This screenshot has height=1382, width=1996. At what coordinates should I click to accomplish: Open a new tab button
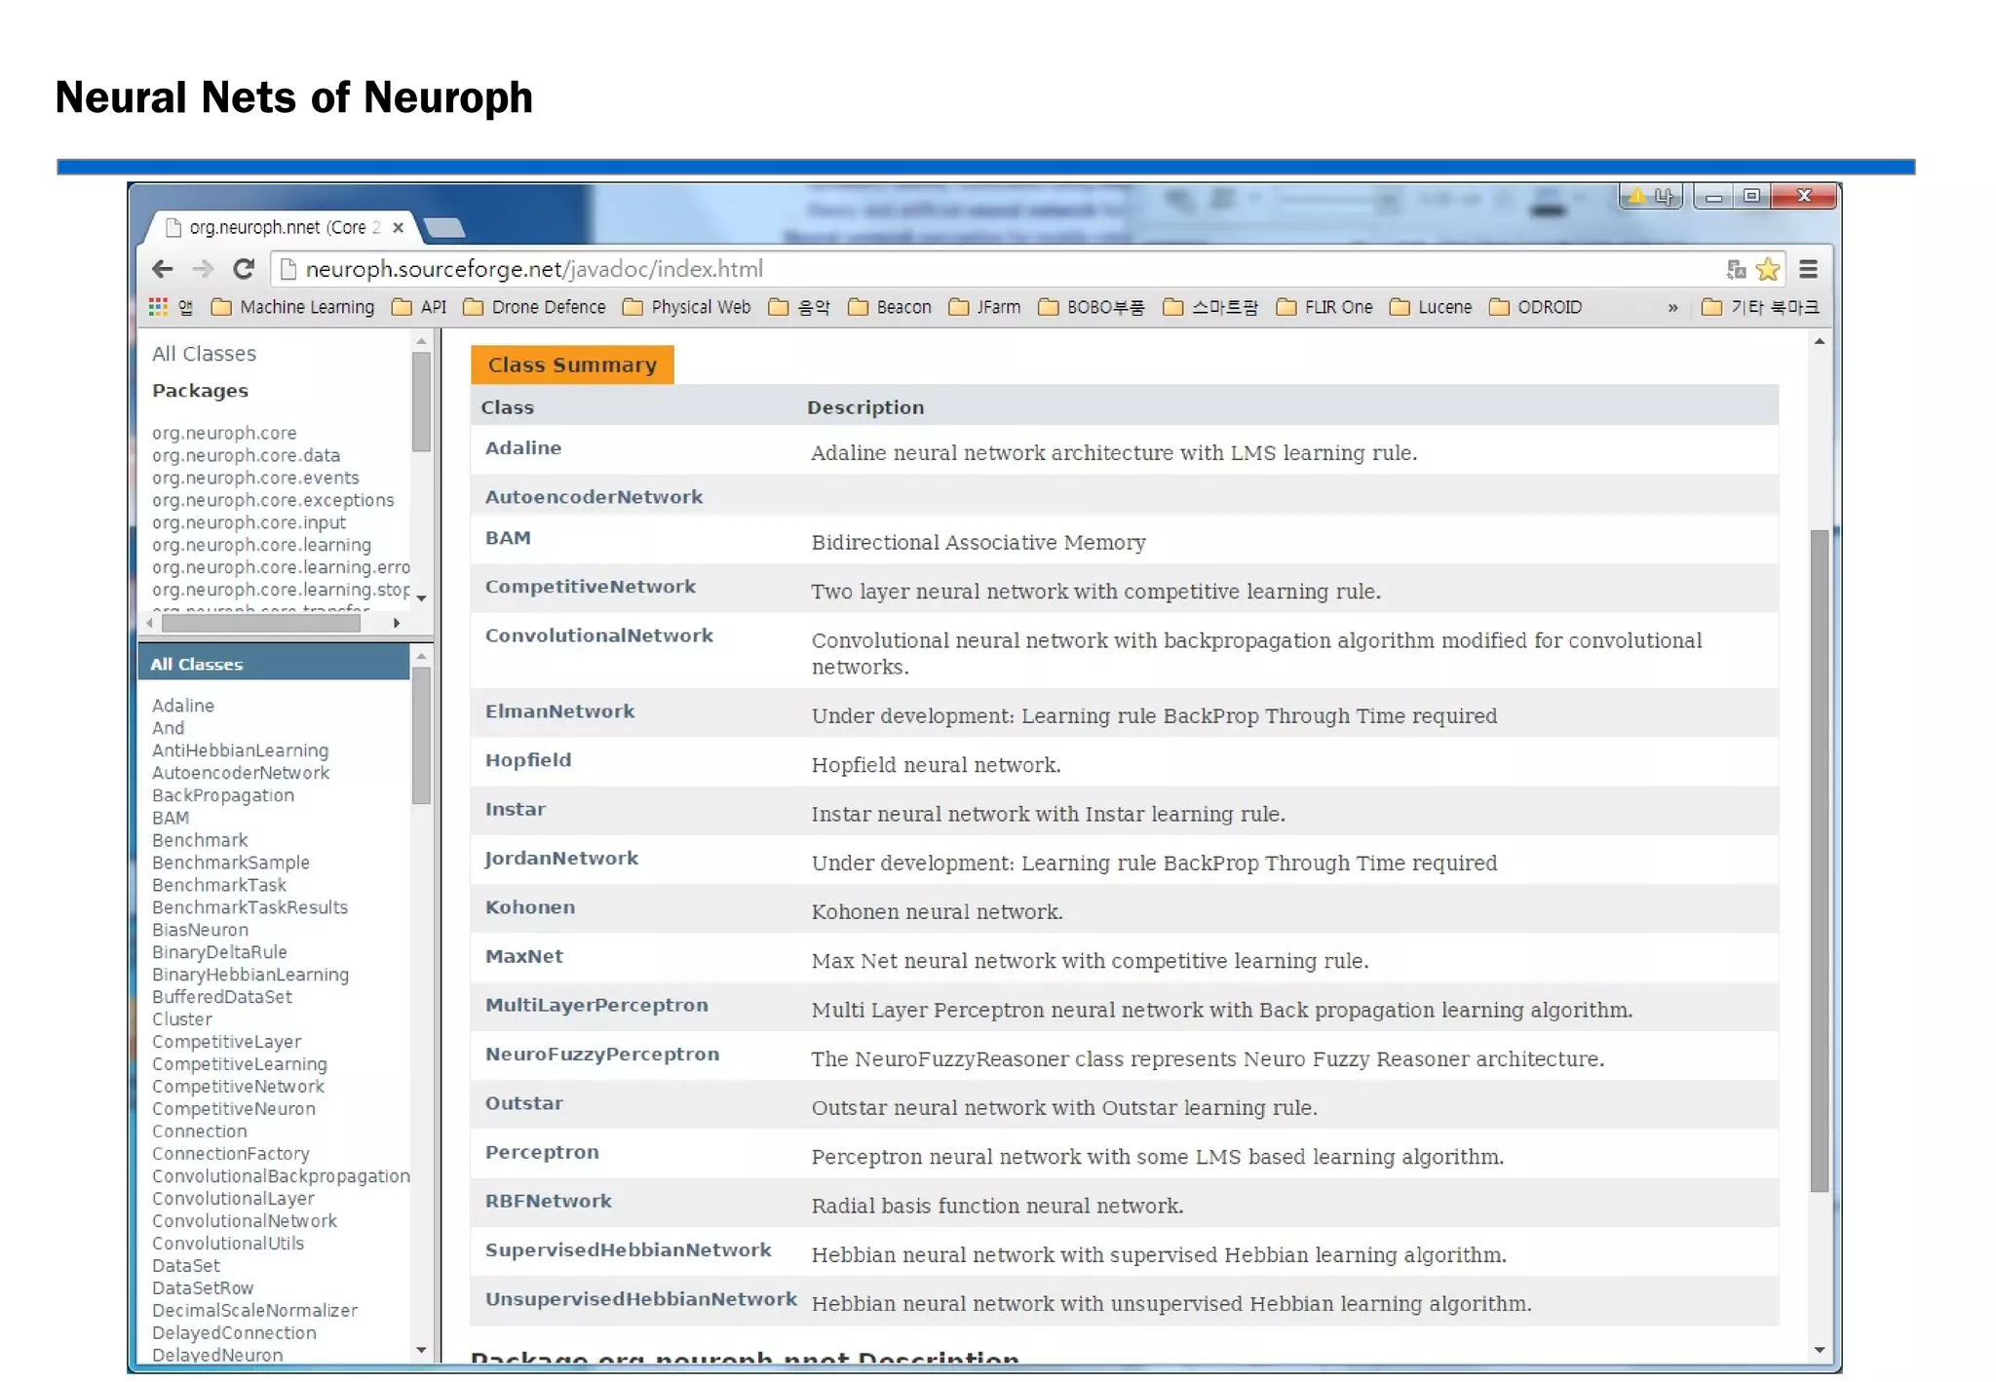click(x=445, y=228)
